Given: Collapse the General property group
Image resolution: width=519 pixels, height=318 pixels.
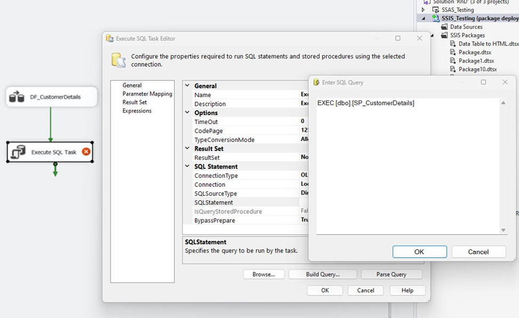Looking at the screenshot, I should (x=187, y=85).
